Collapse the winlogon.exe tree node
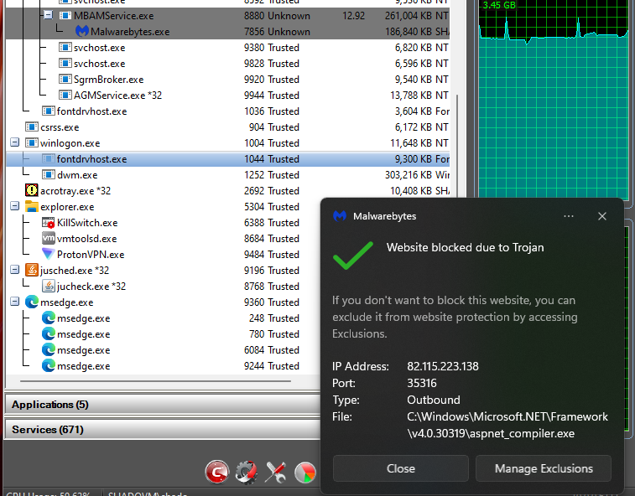The image size is (635, 496). [x=14, y=142]
